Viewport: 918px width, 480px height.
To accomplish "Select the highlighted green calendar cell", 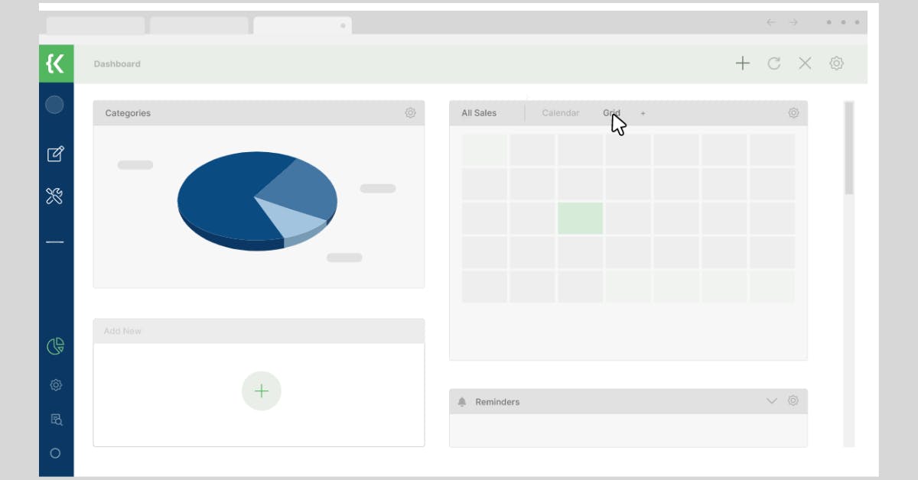I will pyautogui.click(x=581, y=218).
